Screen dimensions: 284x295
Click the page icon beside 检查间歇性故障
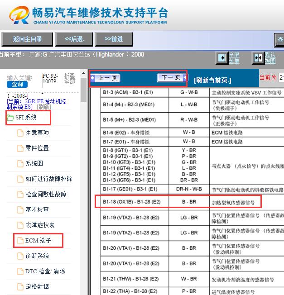click(x=20, y=195)
